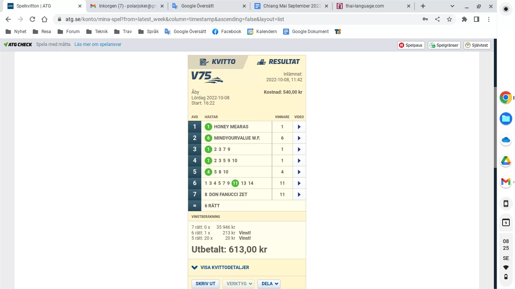Open the Läs mer om spelansvar link
Screen dimensions: 515x289
98,44
